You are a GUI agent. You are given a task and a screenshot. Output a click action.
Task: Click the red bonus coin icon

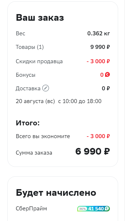tap(107, 75)
